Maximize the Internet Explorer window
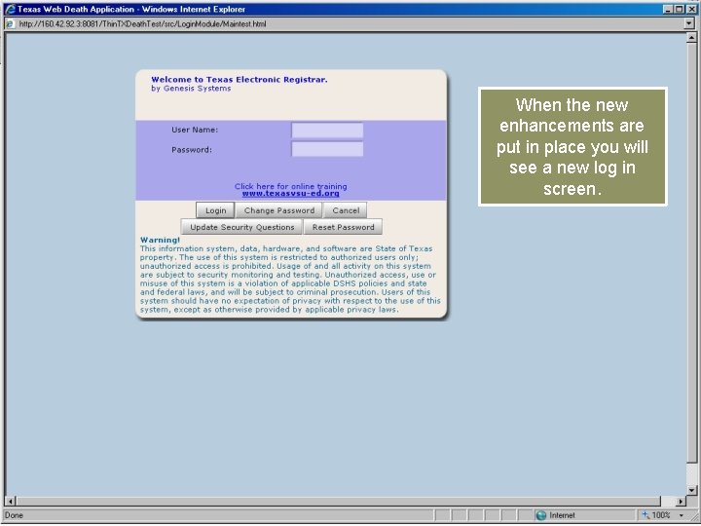Image resolution: width=701 pixels, height=526 pixels. pyautogui.click(x=680, y=9)
